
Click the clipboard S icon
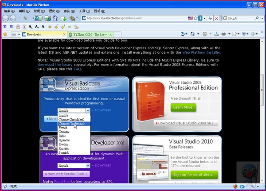click(24, 27)
